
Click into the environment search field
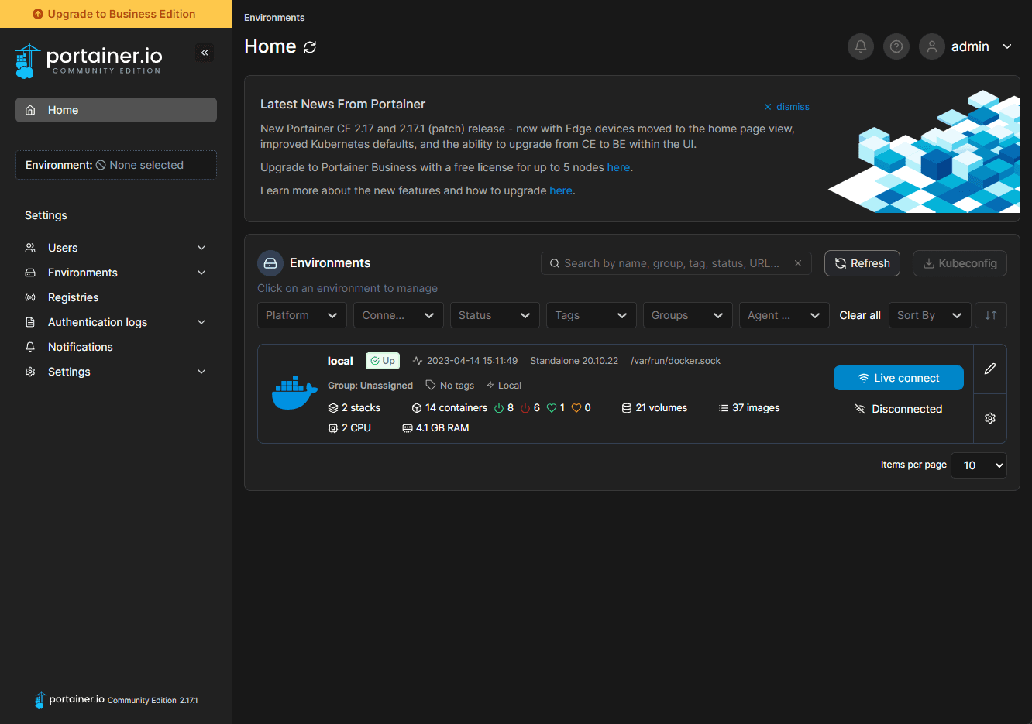(676, 263)
